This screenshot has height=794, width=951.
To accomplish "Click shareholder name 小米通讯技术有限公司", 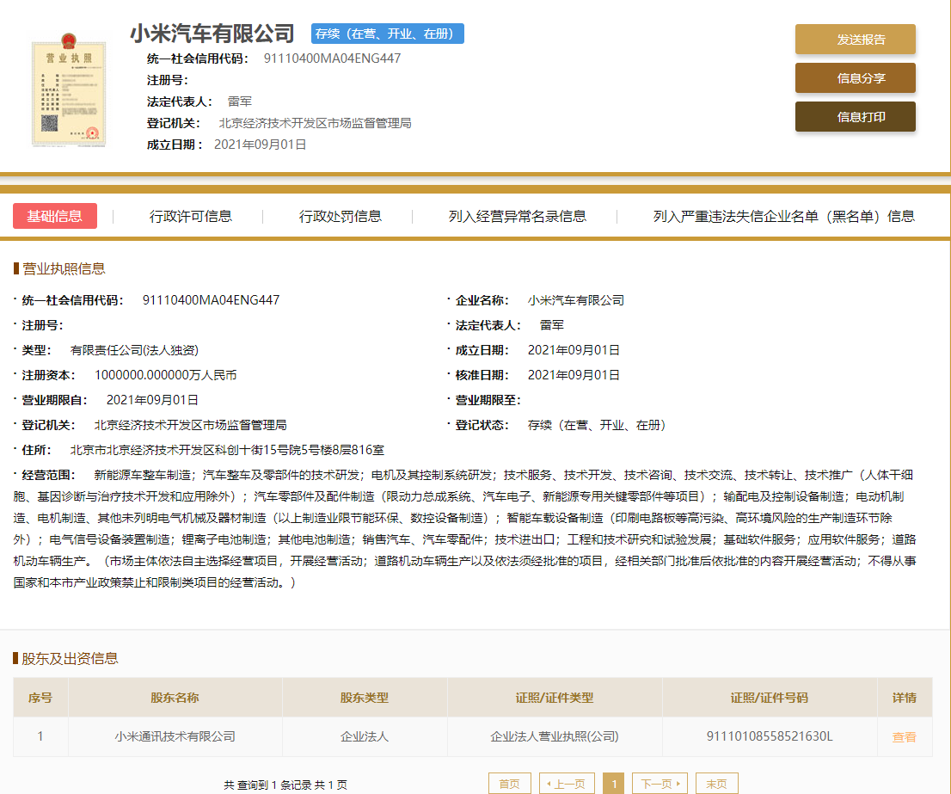I will pyautogui.click(x=175, y=736).
